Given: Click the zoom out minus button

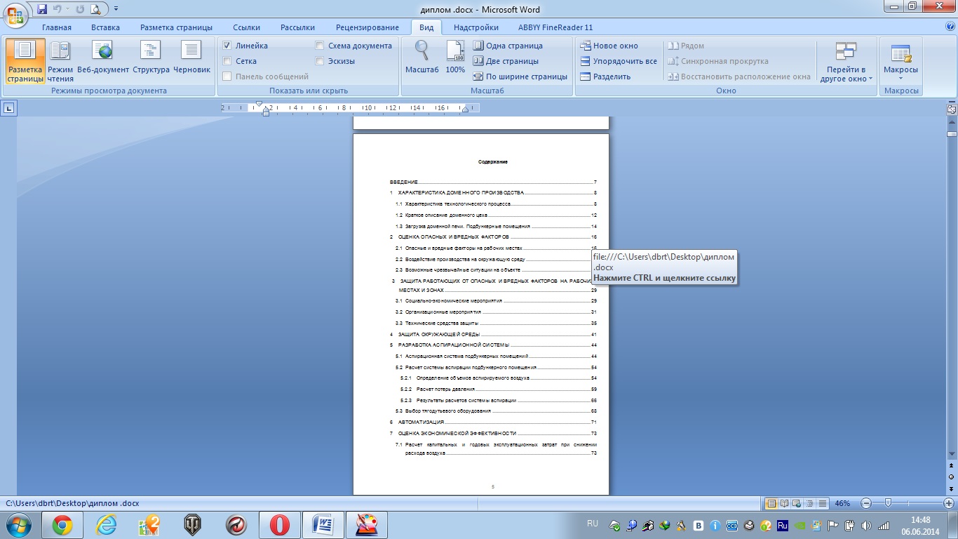Looking at the screenshot, I should pyautogui.click(x=866, y=503).
